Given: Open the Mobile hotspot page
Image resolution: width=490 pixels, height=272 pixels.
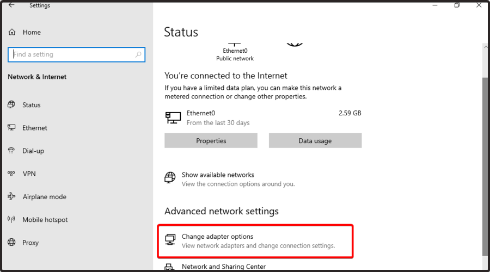Looking at the screenshot, I should pos(45,220).
